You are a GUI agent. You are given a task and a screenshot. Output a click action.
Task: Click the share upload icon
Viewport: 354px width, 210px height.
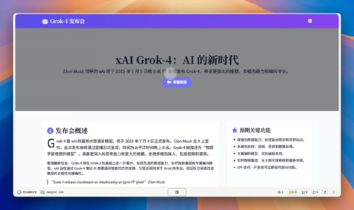[x=325, y=192]
